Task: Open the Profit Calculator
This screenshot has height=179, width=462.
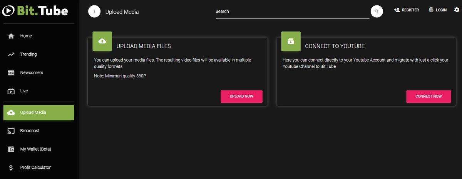Action: 38,168
